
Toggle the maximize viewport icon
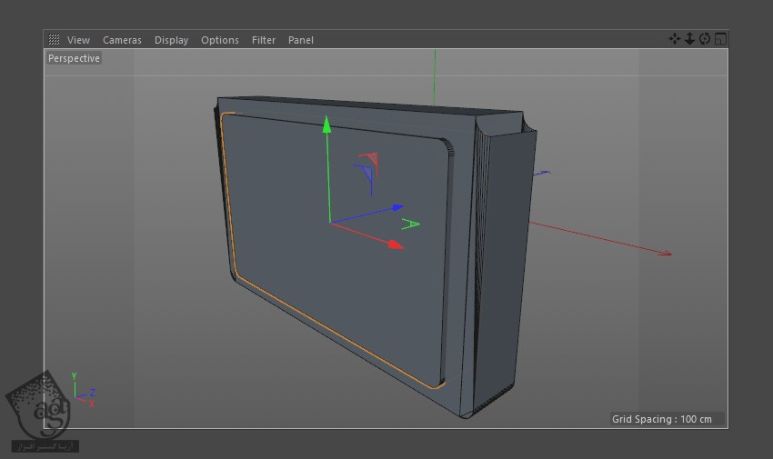[x=720, y=39]
